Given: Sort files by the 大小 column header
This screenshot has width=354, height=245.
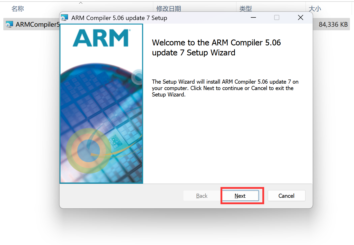Looking at the screenshot, I should coord(314,8).
